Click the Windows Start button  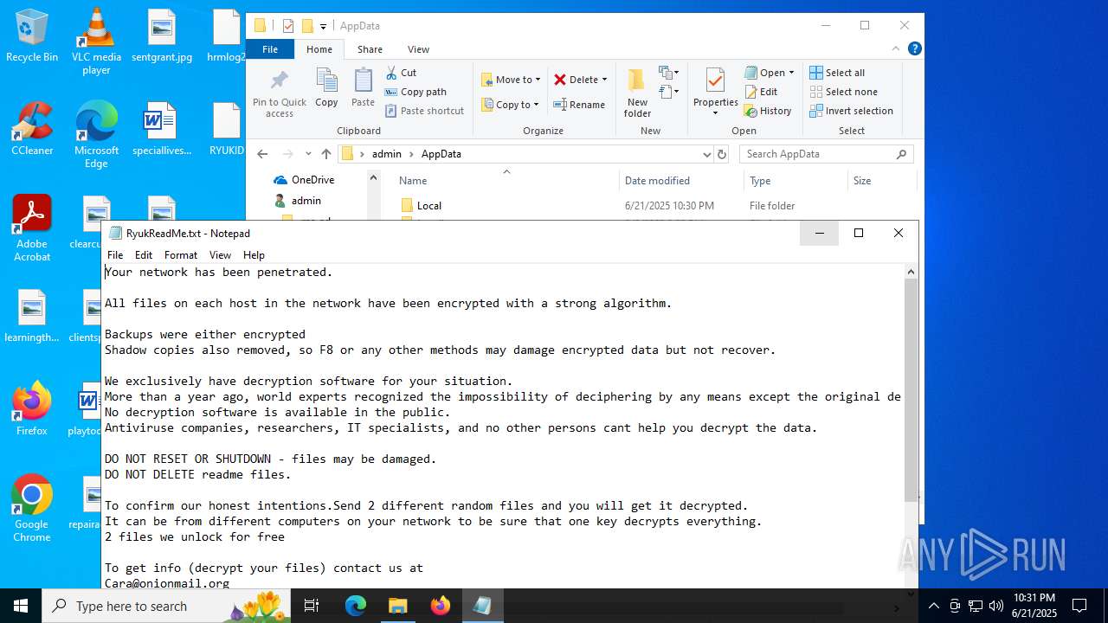click(21, 606)
